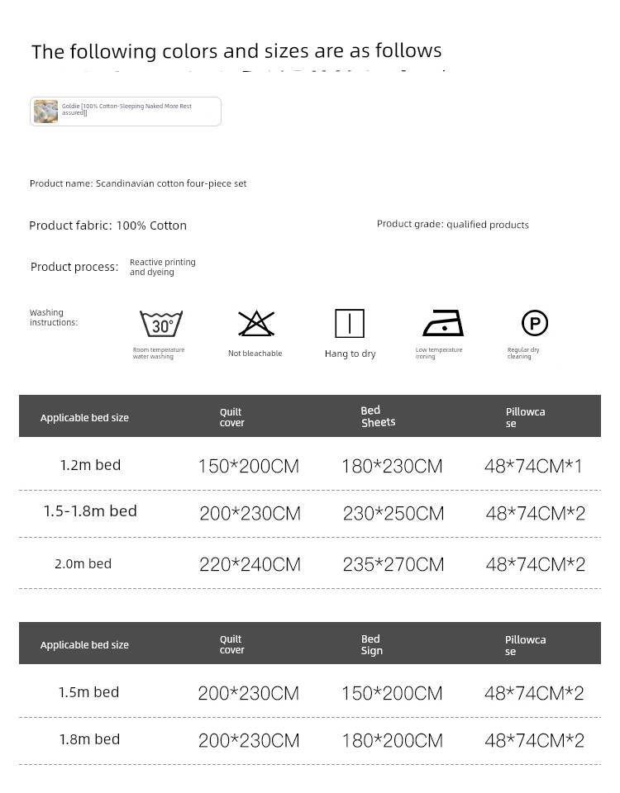Select the Goldie color variant thumbnail
Image resolution: width=620 pixels, height=793 pixels.
click(x=45, y=112)
